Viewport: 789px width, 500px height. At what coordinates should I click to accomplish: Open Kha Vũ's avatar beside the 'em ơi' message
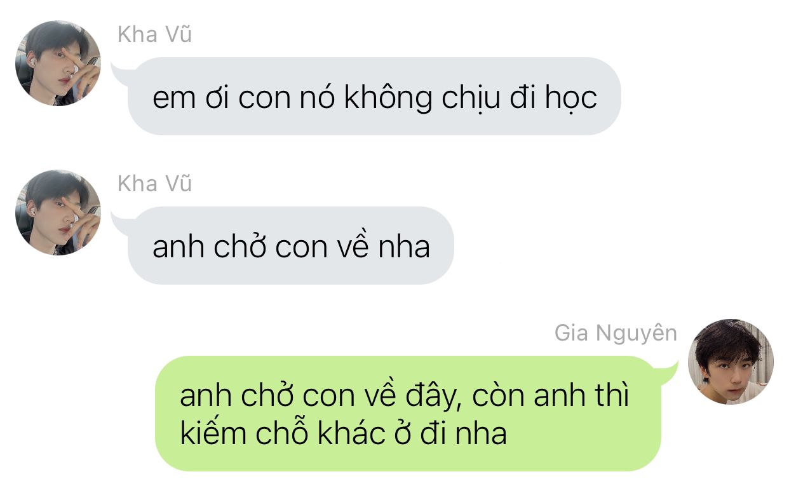pyautogui.click(x=58, y=63)
